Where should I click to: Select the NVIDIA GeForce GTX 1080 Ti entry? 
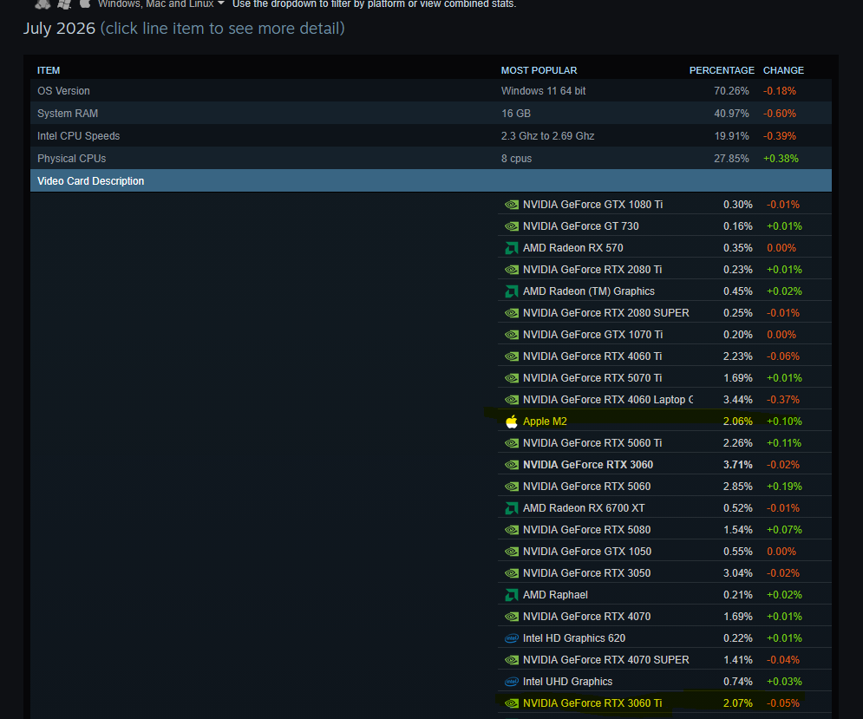point(592,205)
